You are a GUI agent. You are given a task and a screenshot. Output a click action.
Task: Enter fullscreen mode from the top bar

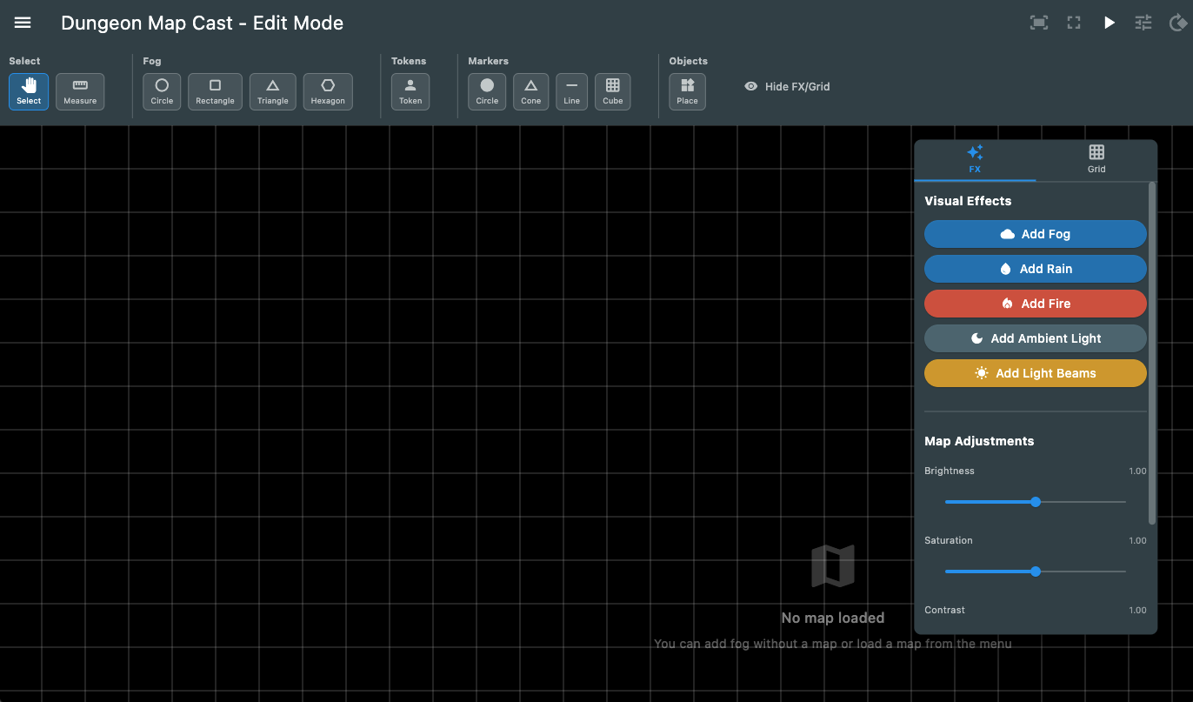(x=1074, y=23)
